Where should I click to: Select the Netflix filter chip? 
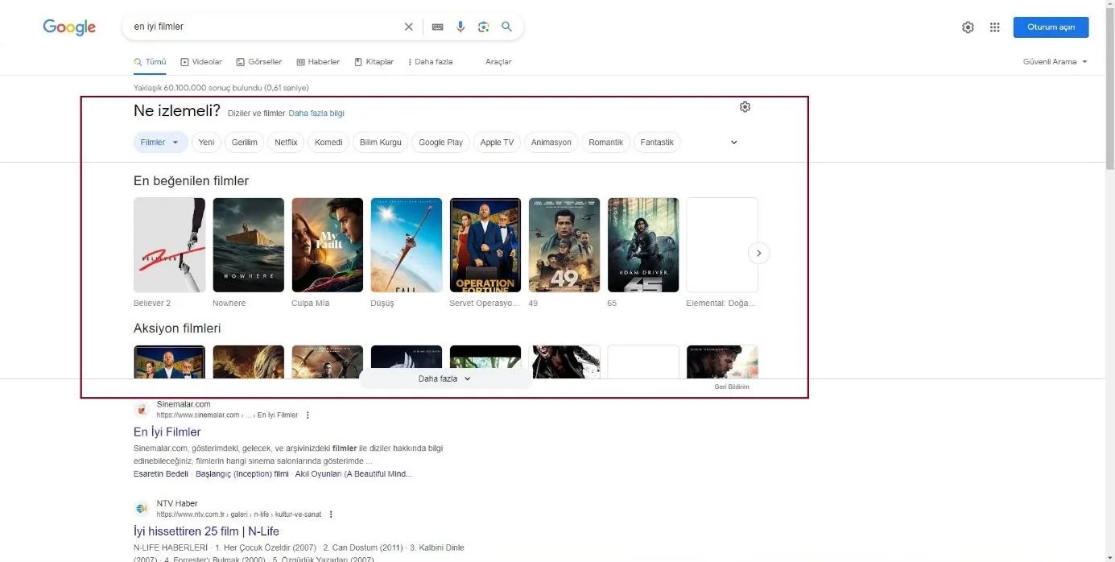click(286, 143)
